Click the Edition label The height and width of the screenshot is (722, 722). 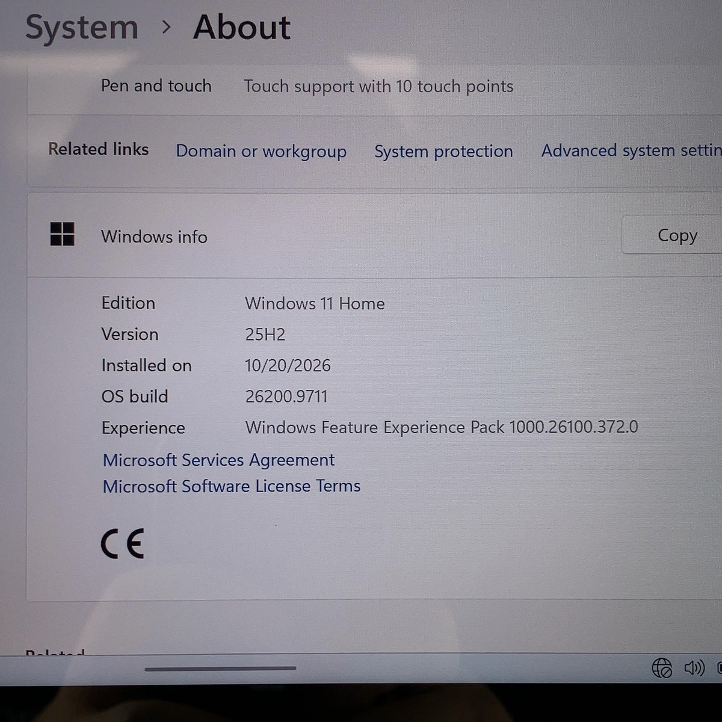point(128,303)
